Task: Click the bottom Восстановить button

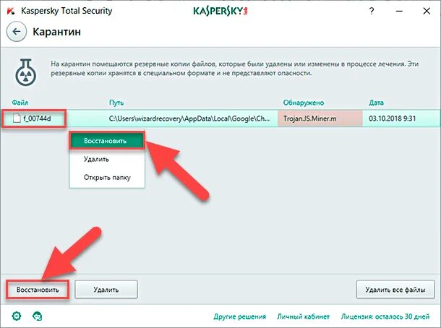Action: tap(38, 290)
